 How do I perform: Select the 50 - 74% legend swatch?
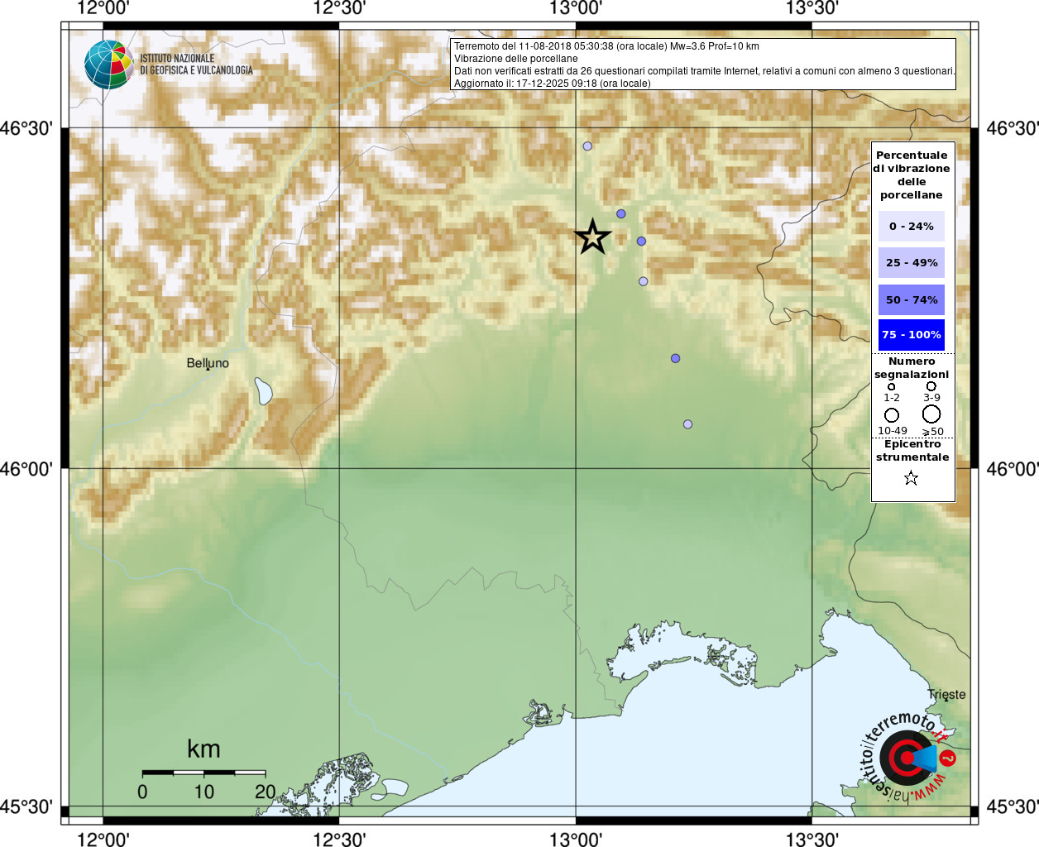click(912, 299)
